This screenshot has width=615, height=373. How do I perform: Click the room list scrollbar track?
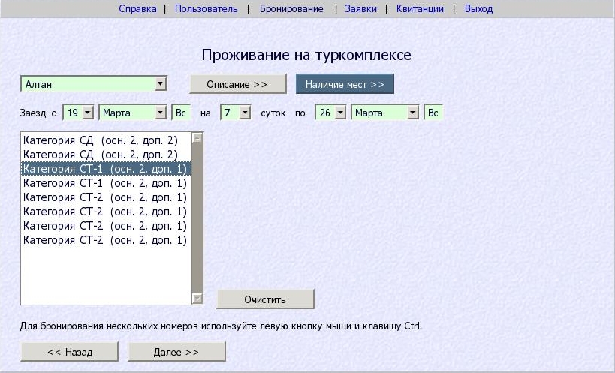pos(197,218)
